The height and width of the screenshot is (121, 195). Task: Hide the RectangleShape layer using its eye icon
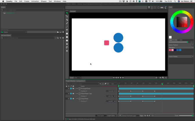click(x=68, y=88)
